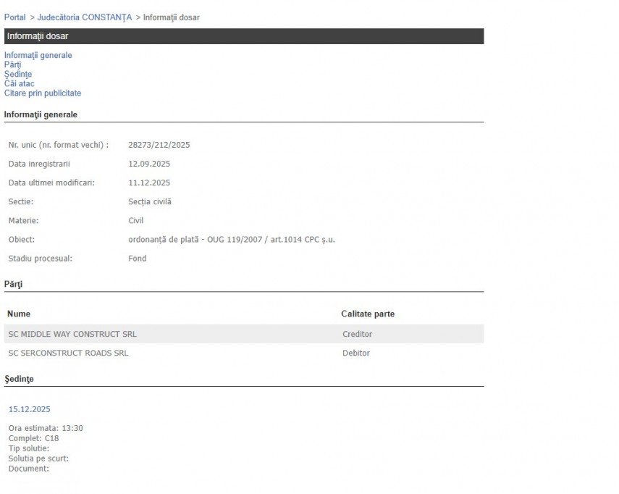Image resolution: width=619 pixels, height=494 pixels.
Task: Click the Ora estimata 13:30 line
Action: (46, 428)
